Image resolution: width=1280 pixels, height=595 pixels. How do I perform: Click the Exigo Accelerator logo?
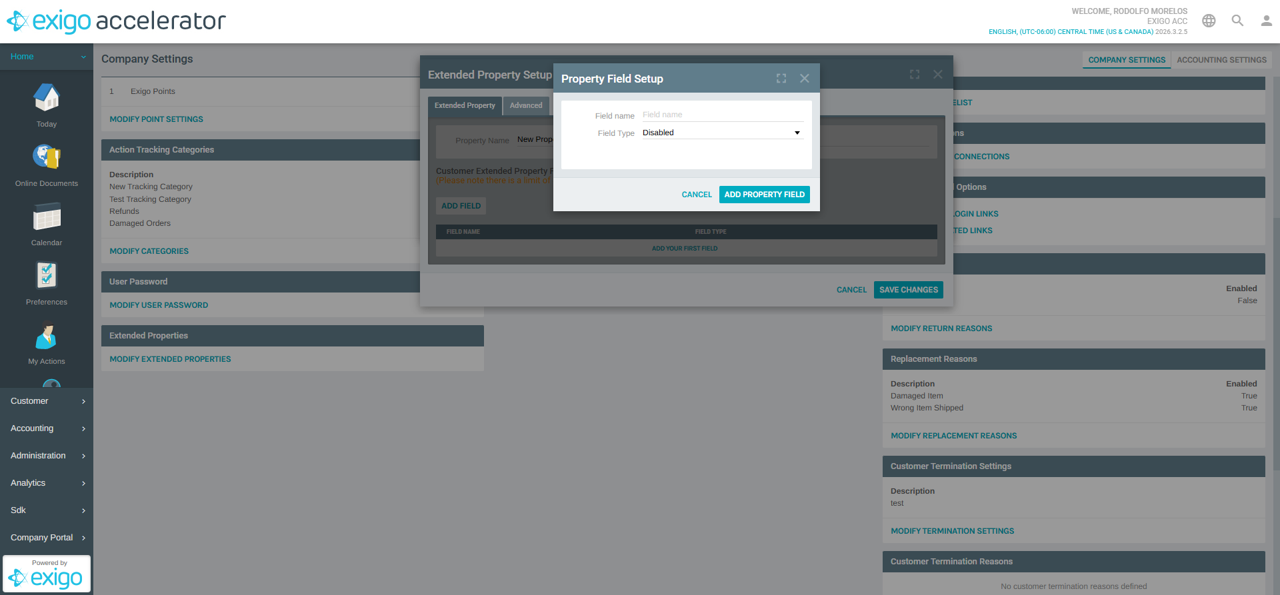point(117,21)
